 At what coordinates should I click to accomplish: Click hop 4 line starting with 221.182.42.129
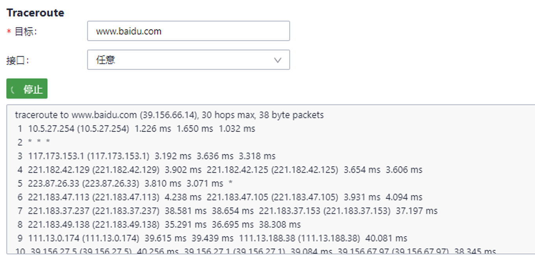click(220, 170)
